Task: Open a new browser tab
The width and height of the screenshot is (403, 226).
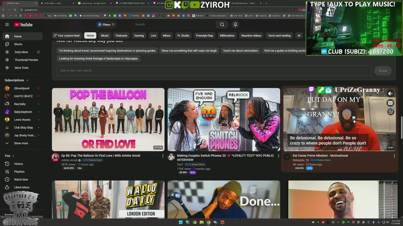Action: point(266,3)
